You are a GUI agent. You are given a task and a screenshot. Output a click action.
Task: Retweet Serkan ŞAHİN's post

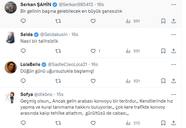tap(58, 21)
